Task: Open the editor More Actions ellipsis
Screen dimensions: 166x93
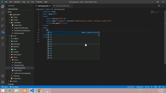Action: pos(163,6)
